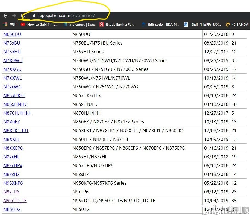Open the N95XKP6 link
250x215 pixels.
(x=13, y=183)
